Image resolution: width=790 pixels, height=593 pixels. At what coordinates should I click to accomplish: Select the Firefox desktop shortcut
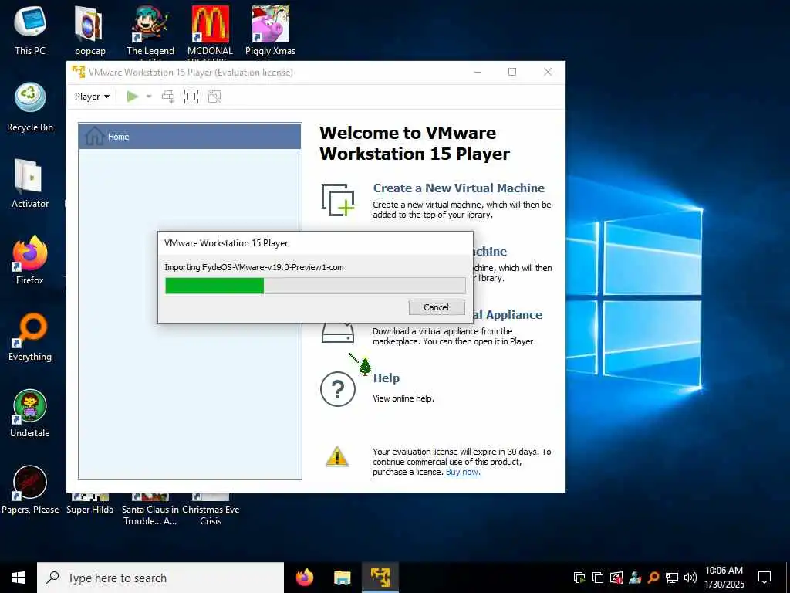[x=30, y=260]
